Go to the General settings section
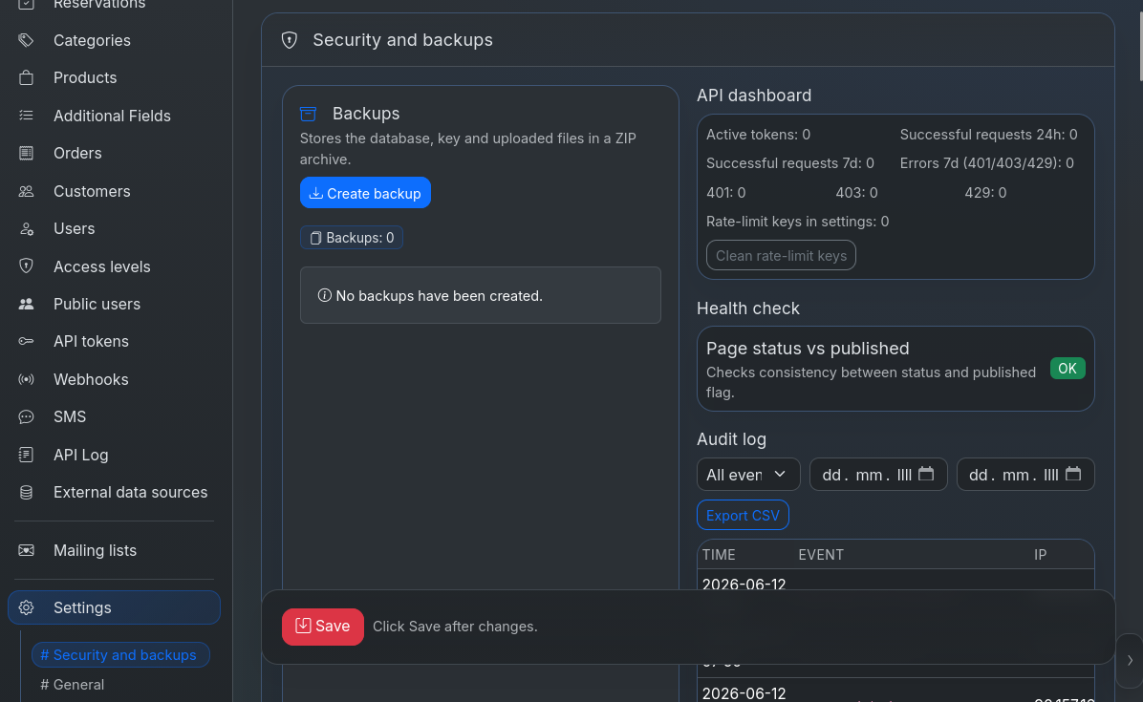This screenshot has height=702, width=1143. click(73, 685)
